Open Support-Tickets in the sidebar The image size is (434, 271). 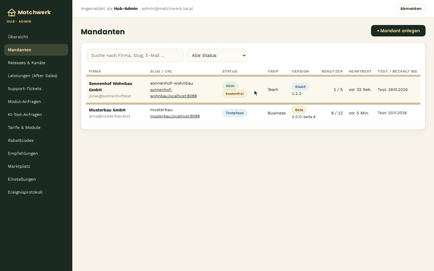[36, 89]
